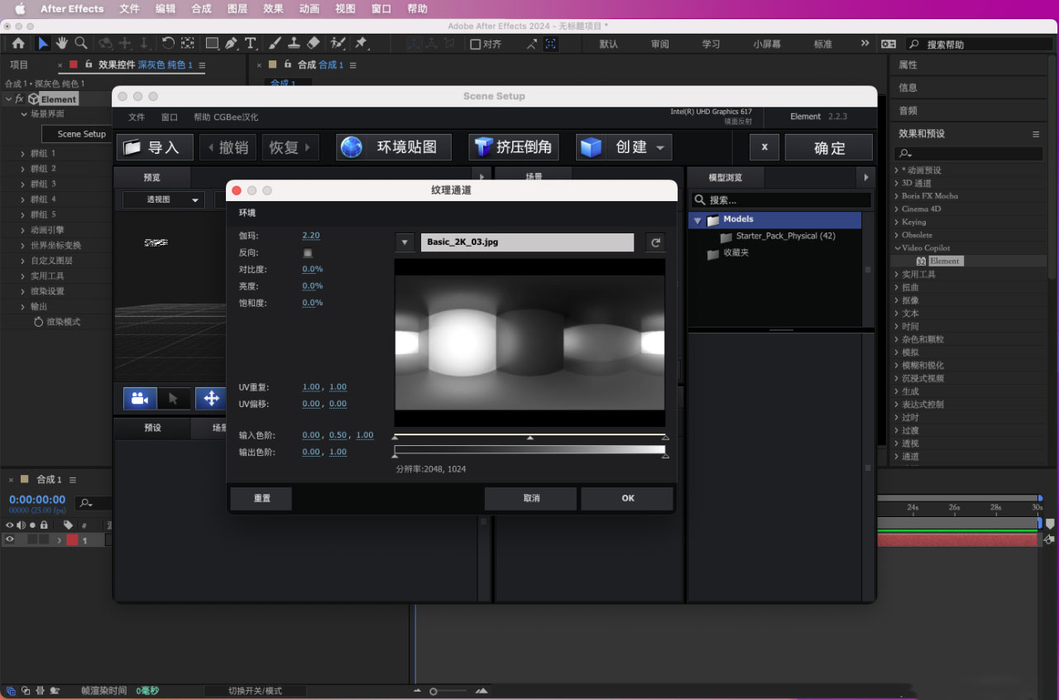Expand the Boris FX Mocha category
This screenshot has width=1059, height=700.
[x=897, y=196]
